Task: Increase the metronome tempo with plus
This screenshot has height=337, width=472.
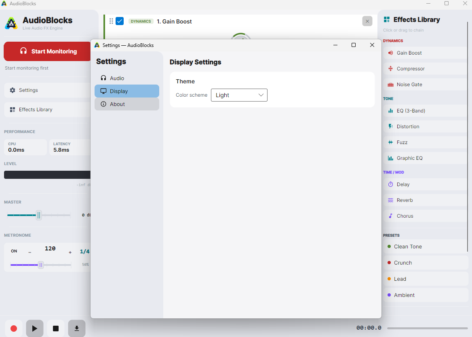Action: (70, 252)
